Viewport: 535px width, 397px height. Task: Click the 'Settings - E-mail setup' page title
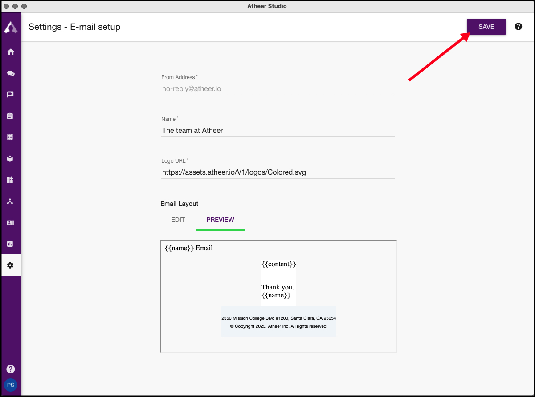click(74, 27)
